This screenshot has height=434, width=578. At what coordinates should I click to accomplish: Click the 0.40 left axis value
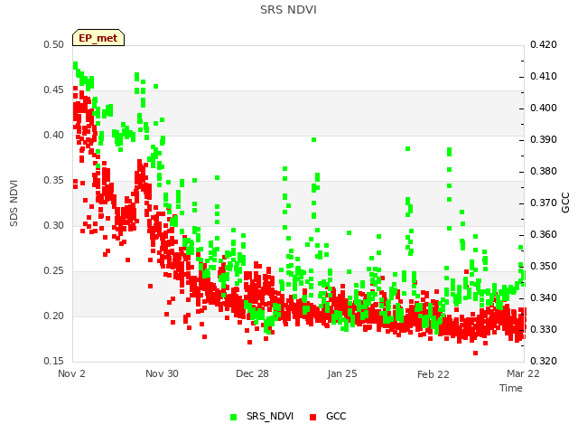[x=54, y=135]
